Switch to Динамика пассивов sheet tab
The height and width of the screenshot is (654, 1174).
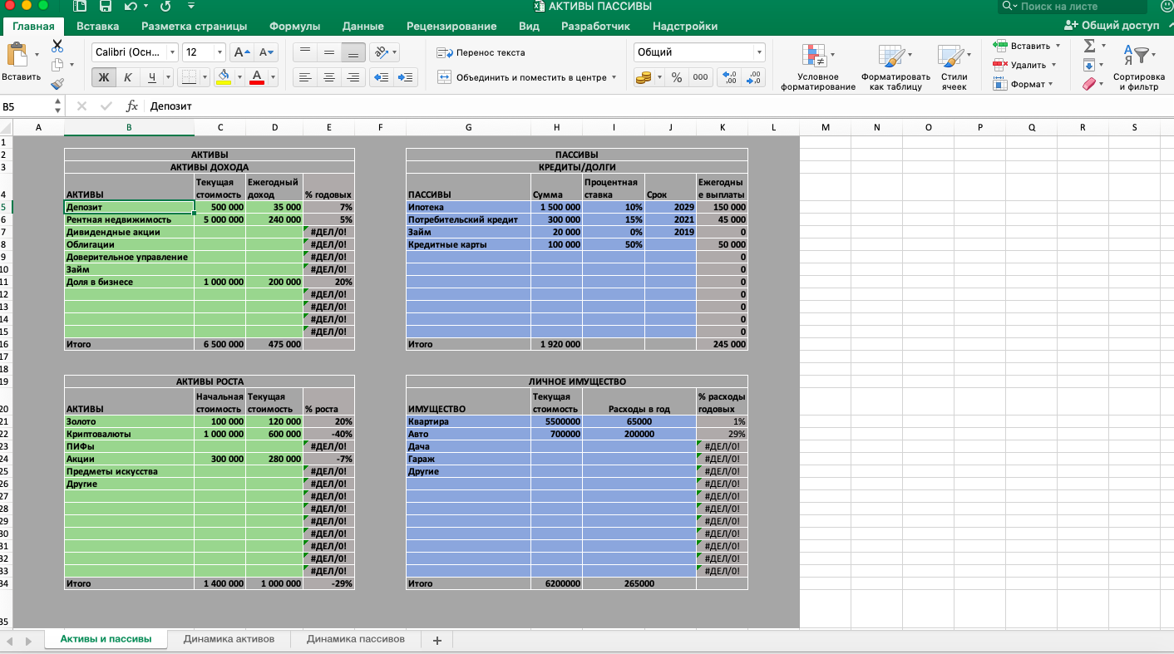[356, 639]
